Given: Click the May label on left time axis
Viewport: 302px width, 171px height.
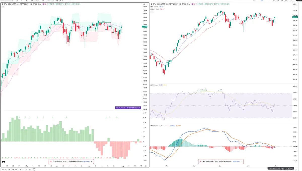Looking at the screenshot, I should pyautogui.click(x=27, y=166).
